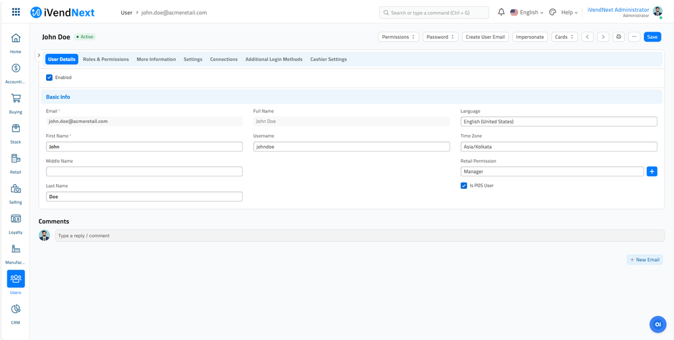This screenshot has height=340, width=674.
Task: Print the user record
Action: (x=618, y=37)
